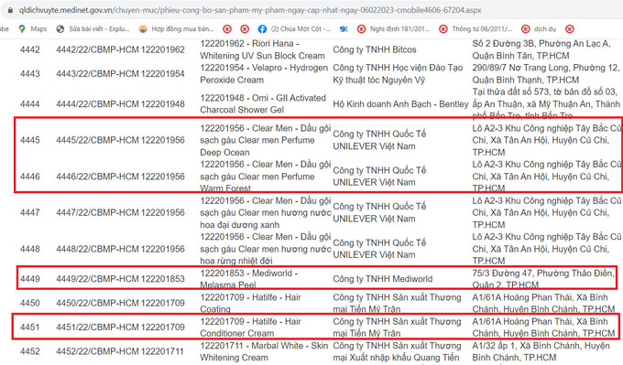Click Công ty TNHH Mediworld cell
Screen dimensions: 623x365
(383, 279)
